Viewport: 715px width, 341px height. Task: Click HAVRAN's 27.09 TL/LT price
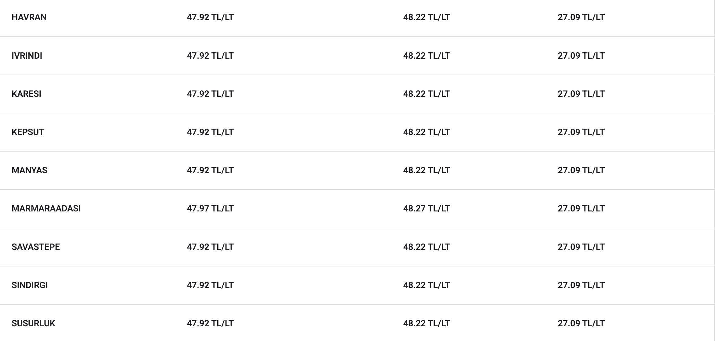tap(581, 17)
